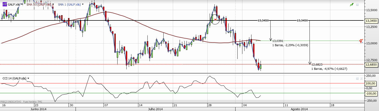Screen dimensions: 379x111
Task: Click the Agosto 2014 month label on the time axis
Action: point(299,109)
